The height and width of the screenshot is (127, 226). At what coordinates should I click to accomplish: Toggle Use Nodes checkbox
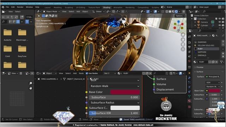(87, 73)
